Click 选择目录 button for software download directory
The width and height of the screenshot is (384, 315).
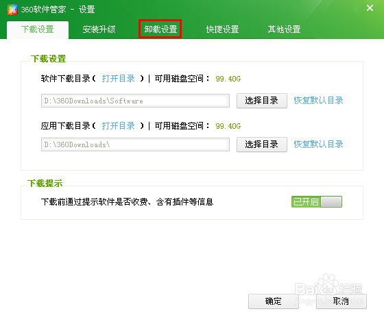(x=261, y=101)
